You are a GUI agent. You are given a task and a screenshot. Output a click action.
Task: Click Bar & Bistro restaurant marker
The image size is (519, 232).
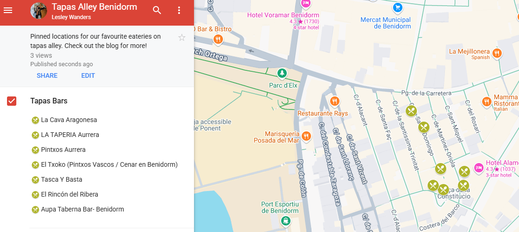click(x=218, y=40)
